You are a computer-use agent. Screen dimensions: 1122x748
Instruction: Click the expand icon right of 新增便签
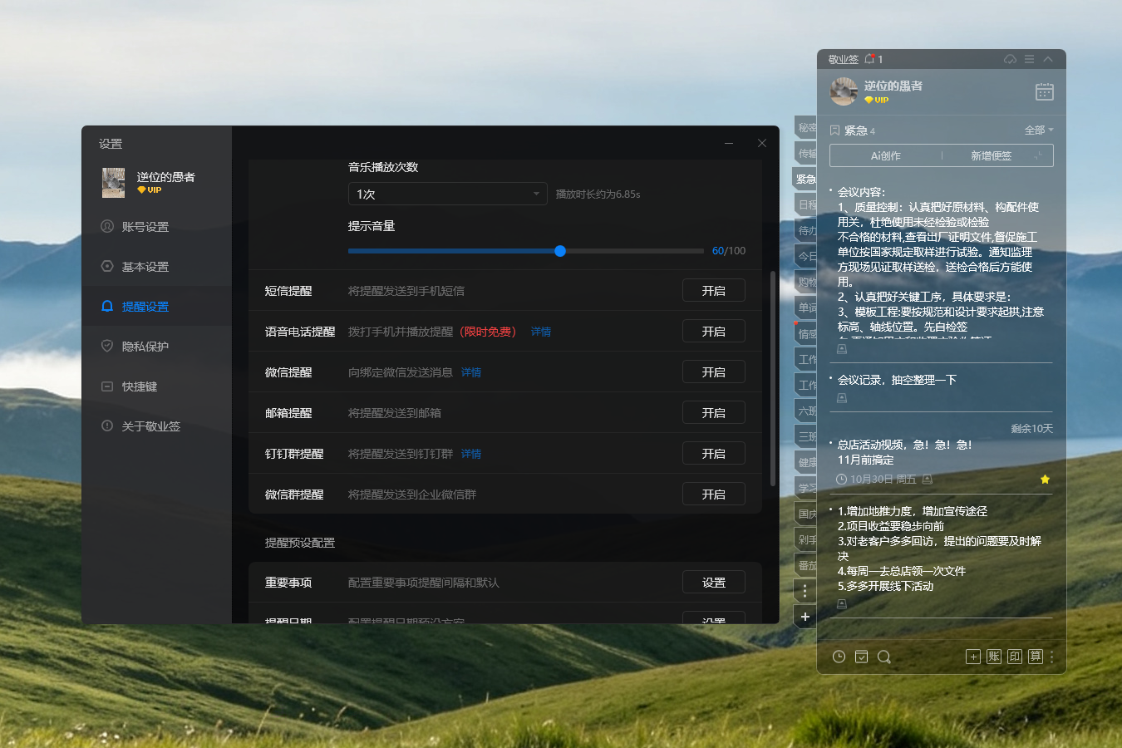(x=1038, y=155)
